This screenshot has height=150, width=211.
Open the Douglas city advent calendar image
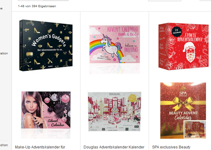[x=115, y=112]
